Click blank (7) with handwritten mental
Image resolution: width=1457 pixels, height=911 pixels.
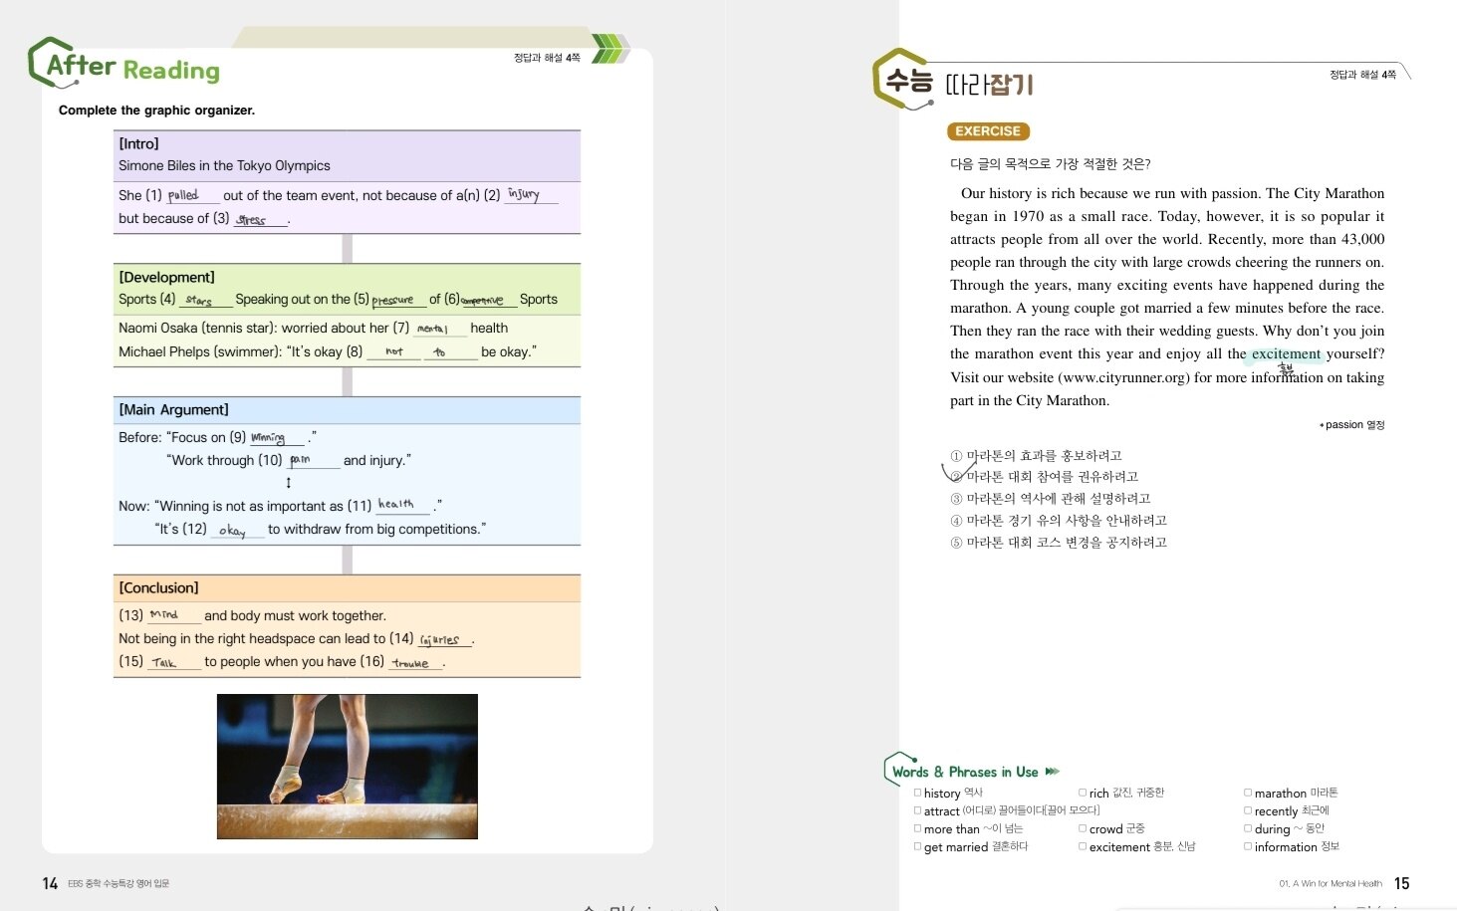tap(440, 329)
